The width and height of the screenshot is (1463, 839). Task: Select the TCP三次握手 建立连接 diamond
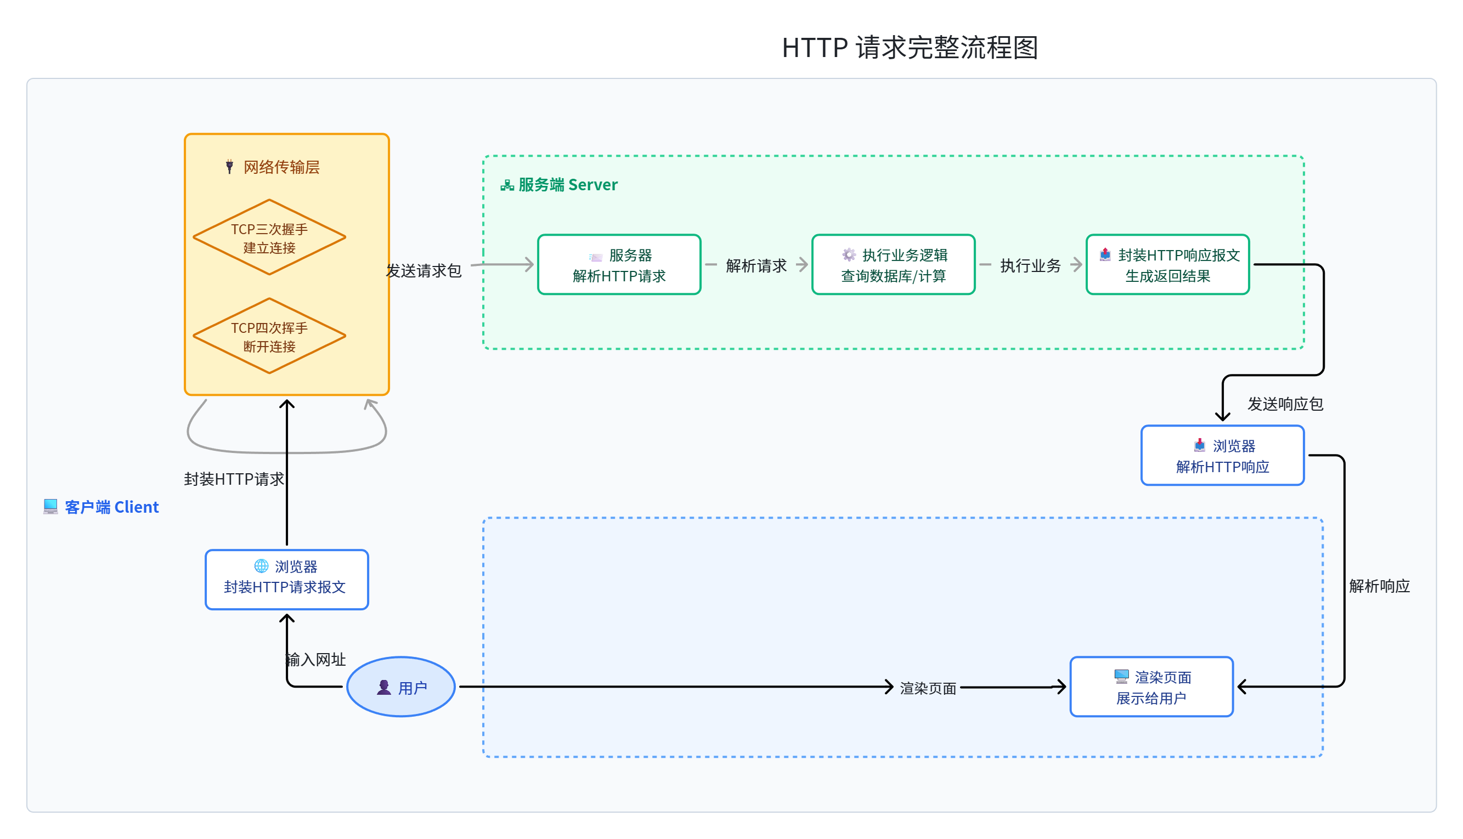pyautogui.click(x=269, y=237)
